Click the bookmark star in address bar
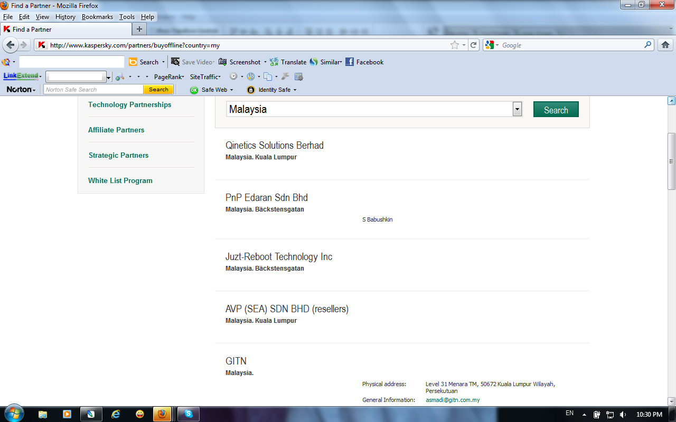This screenshot has height=422, width=676. click(x=455, y=45)
